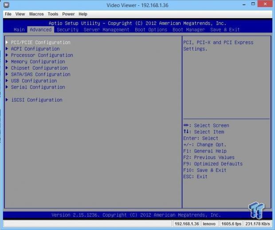Select ACPI Configuration entry
This screenshot has width=275, height=230.
[35, 49]
